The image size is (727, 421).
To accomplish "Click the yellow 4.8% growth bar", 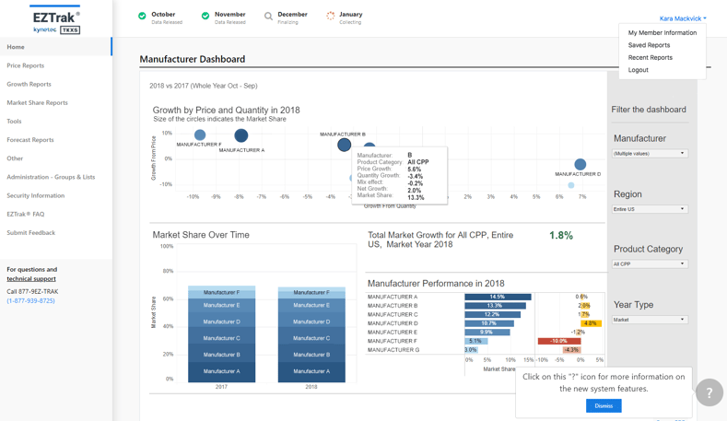I will point(591,323).
